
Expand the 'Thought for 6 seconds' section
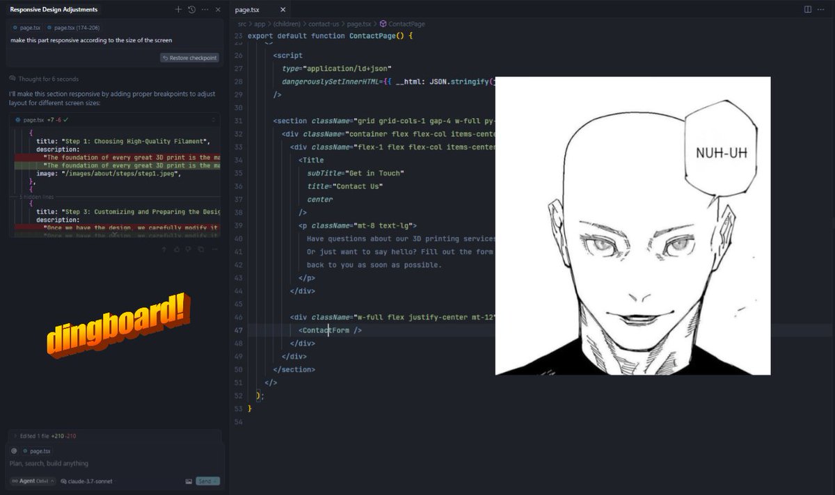tap(44, 79)
